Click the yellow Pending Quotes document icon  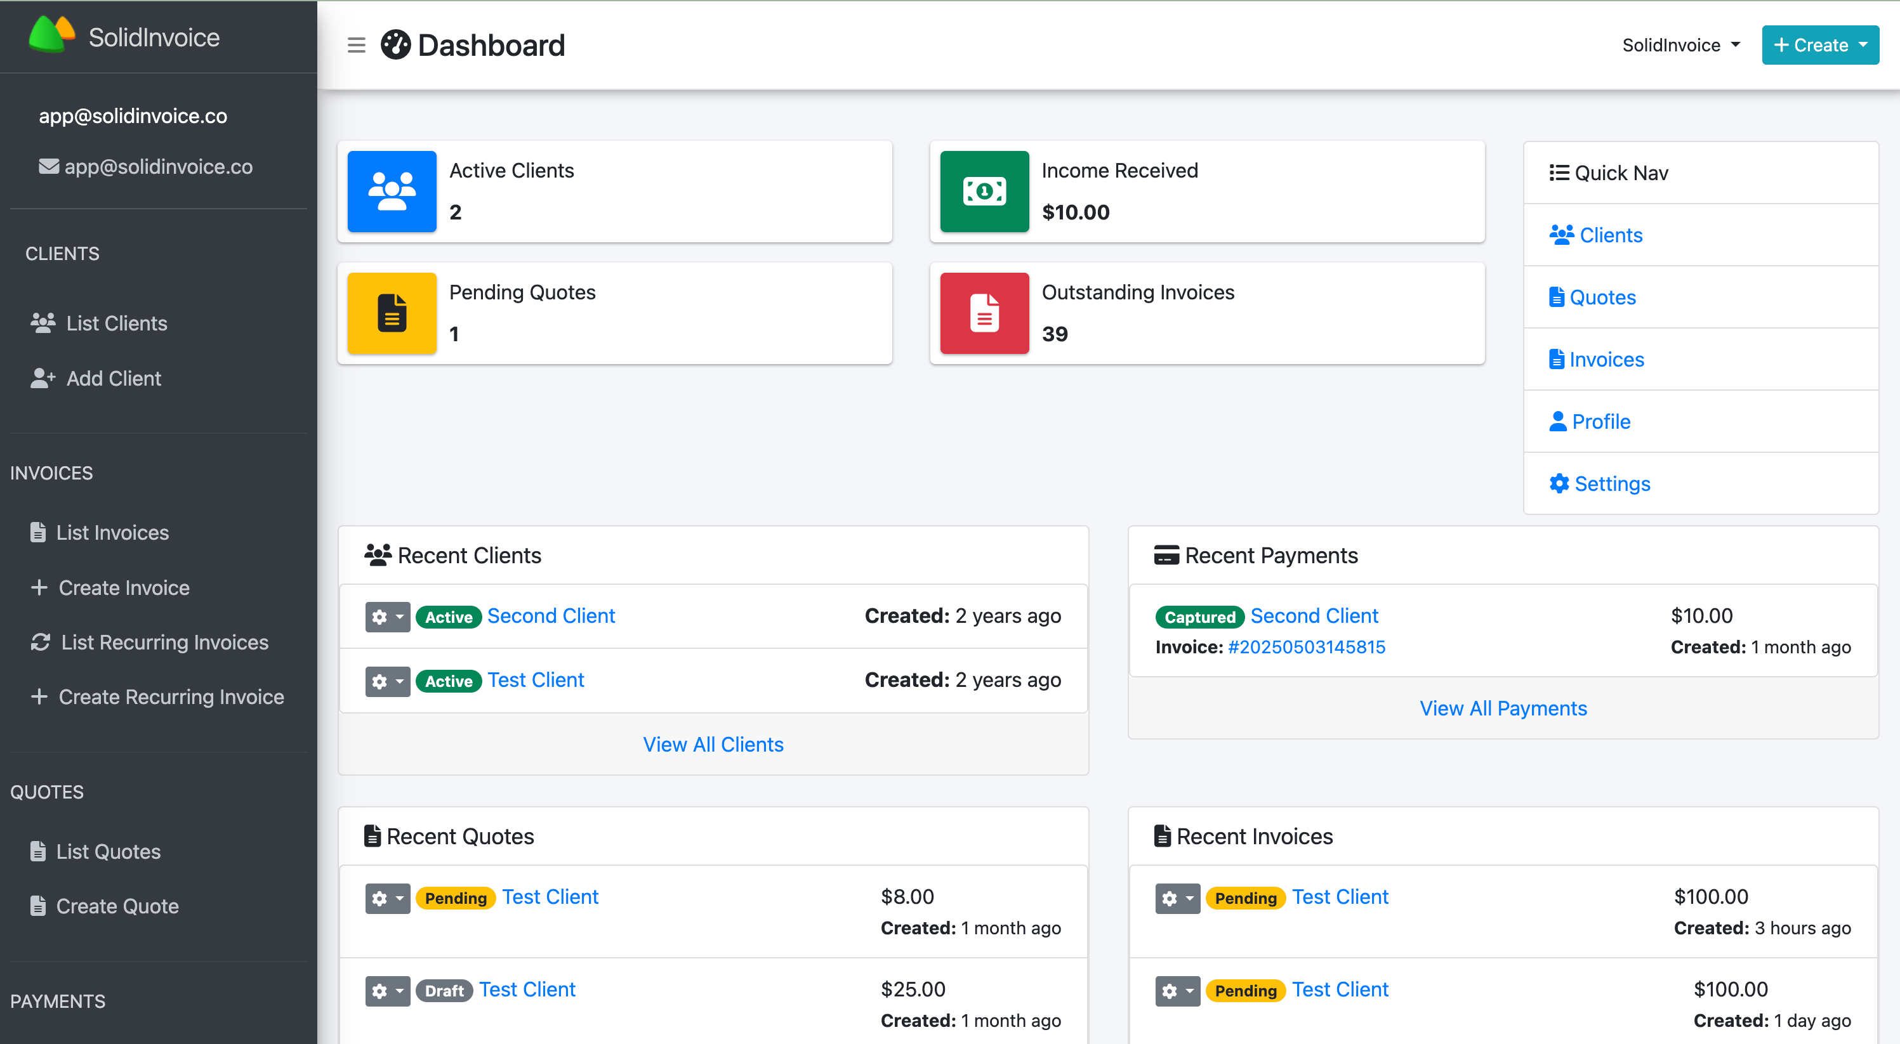(x=392, y=313)
